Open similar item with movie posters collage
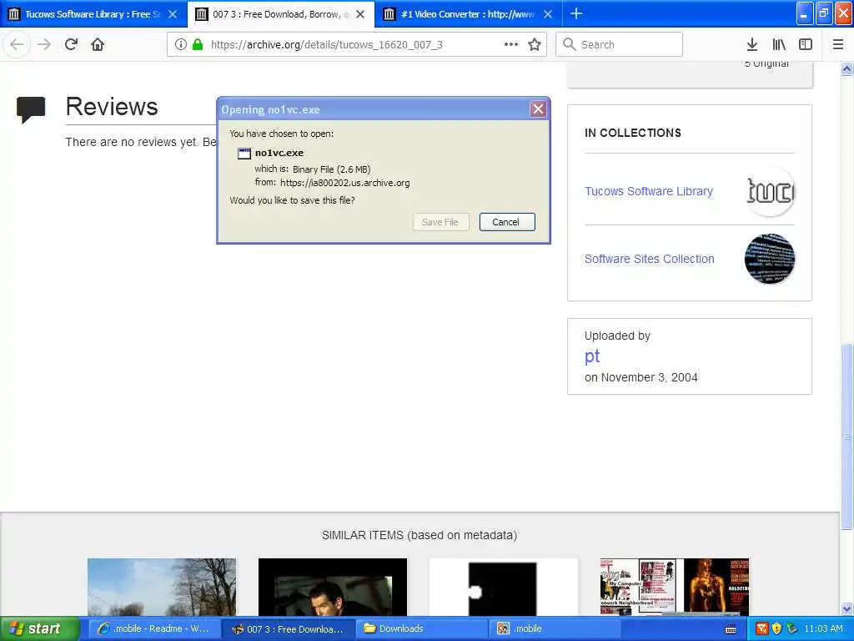 coord(675,587)
